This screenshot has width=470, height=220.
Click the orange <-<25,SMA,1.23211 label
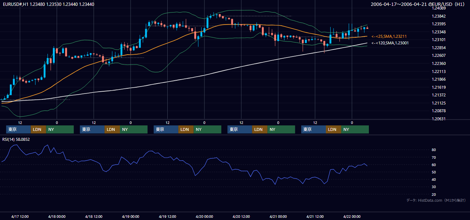click(389, 36)
